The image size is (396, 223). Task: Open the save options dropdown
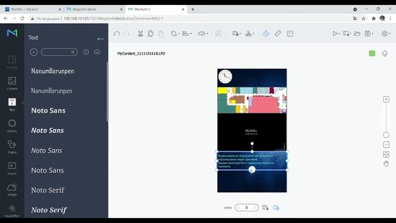(369, 33)
